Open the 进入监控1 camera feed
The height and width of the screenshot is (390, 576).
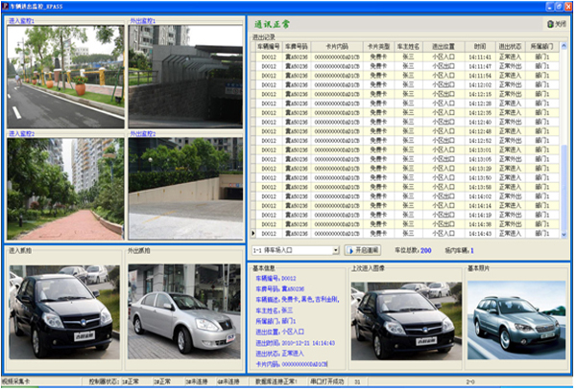[x=65, y=77]
